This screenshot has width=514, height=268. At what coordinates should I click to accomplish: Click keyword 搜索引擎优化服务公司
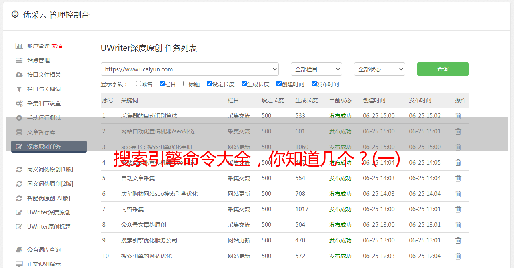pos(149,240)
